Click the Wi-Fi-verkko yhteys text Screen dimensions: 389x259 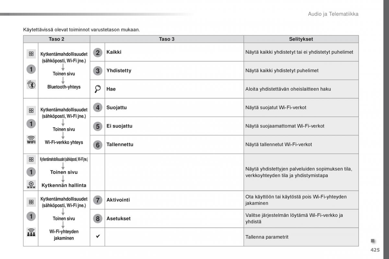pos(64,142)
